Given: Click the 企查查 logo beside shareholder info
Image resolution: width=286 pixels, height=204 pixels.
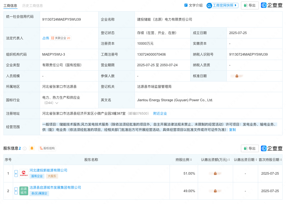Looking at the screenshot, I should tap(272, 148).
